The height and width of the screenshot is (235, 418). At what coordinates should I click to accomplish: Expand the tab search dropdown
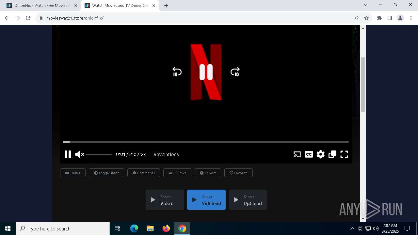[x=365, y=5]
